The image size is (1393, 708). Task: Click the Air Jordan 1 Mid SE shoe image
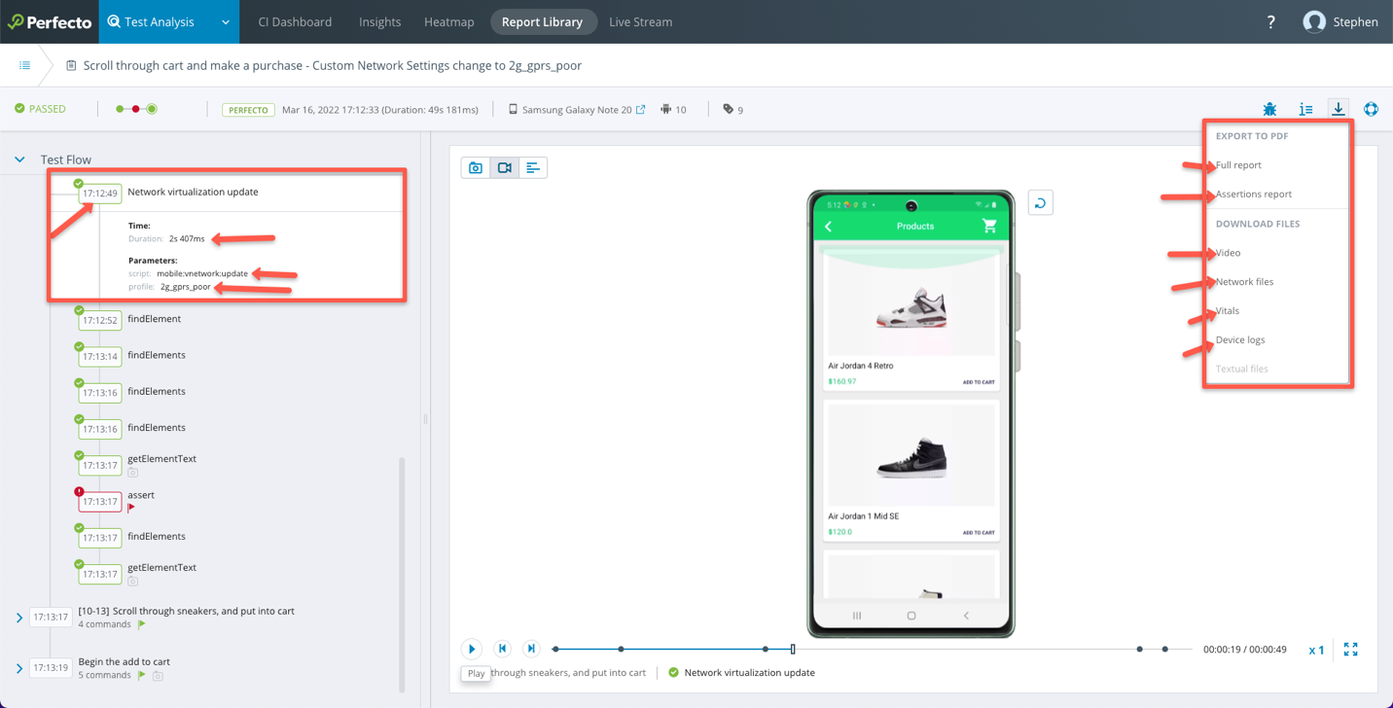(x=911, y=454)
